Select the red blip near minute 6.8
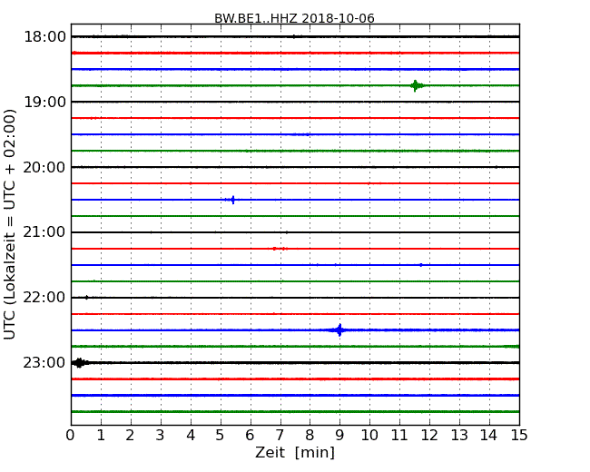 pos(275,249)
